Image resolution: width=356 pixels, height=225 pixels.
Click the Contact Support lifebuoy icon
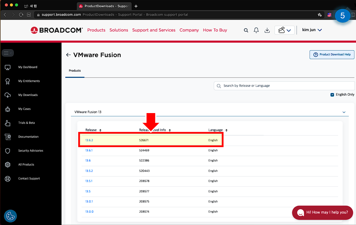tap(7, 179)
